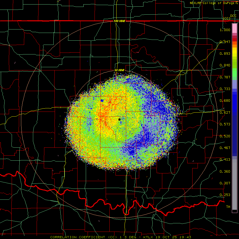Select the "100 NMI" range ring label

pyautogui.click(x=119, y=21)
